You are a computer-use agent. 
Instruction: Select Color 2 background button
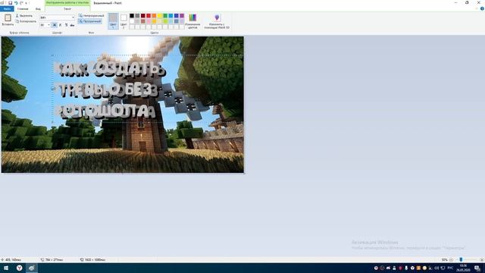coord(124,21)
